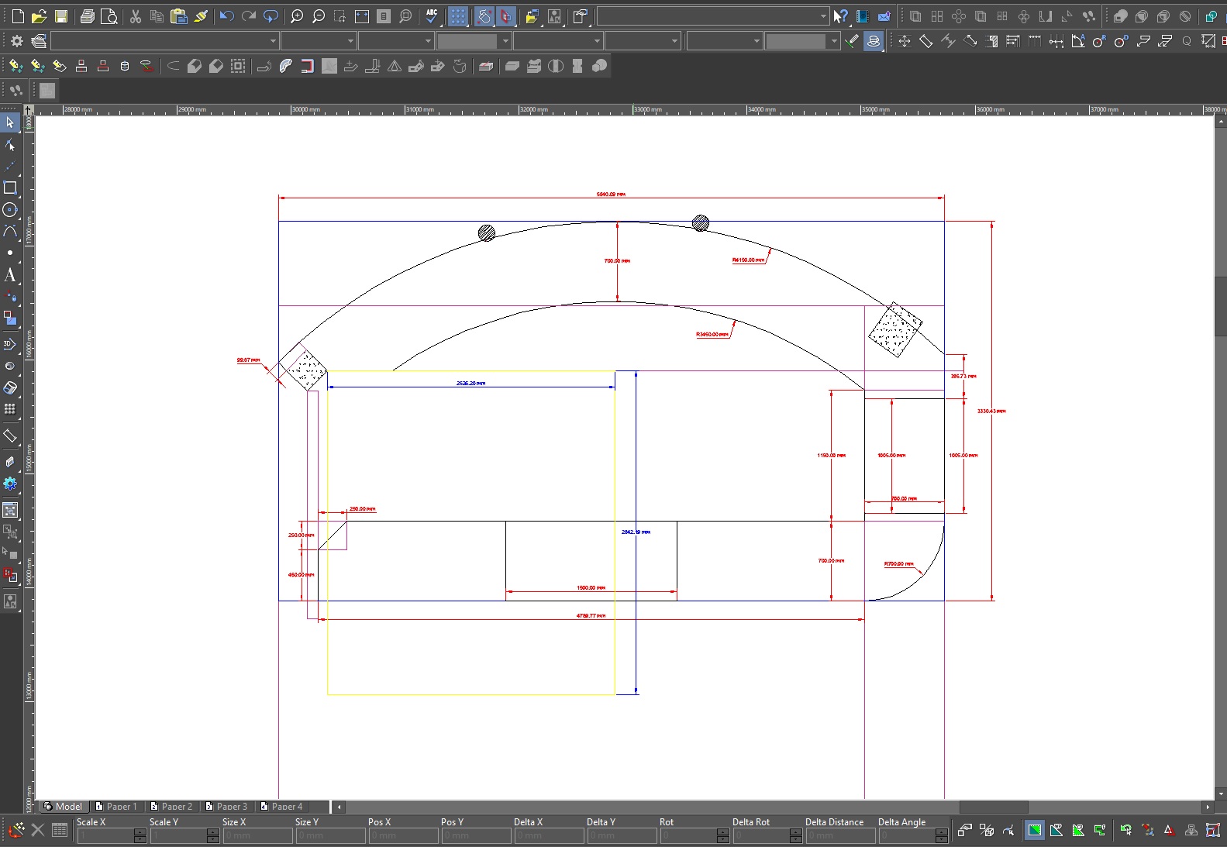Screen dimensions: 1227x847
Task: Click the Radius Dimension tool
Action: coord(1100,41)
